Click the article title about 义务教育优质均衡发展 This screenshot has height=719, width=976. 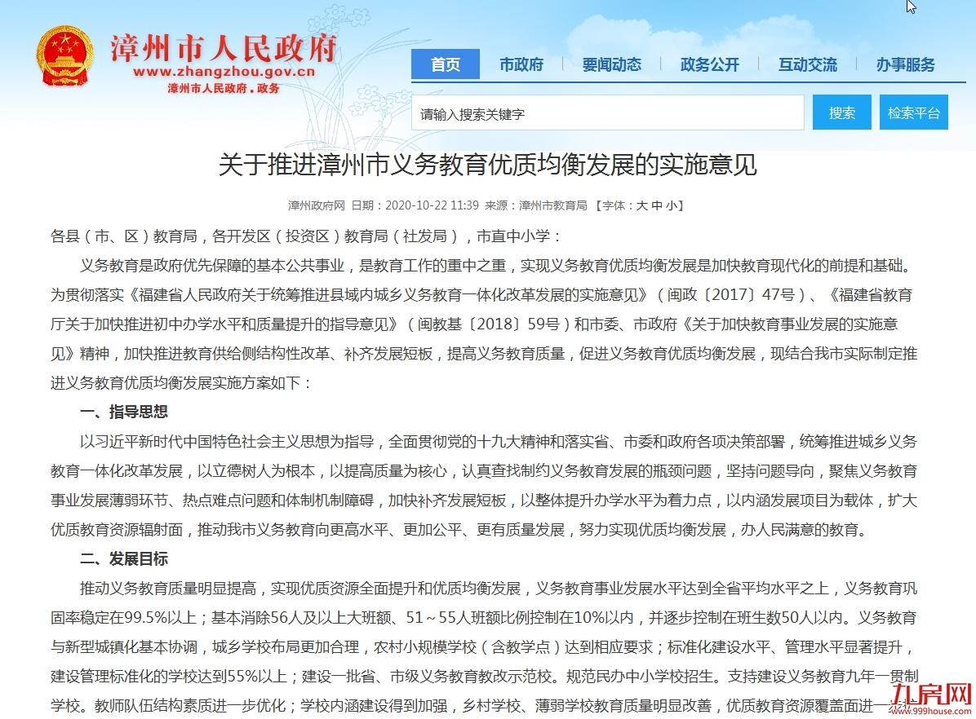(x=488, y=165)
